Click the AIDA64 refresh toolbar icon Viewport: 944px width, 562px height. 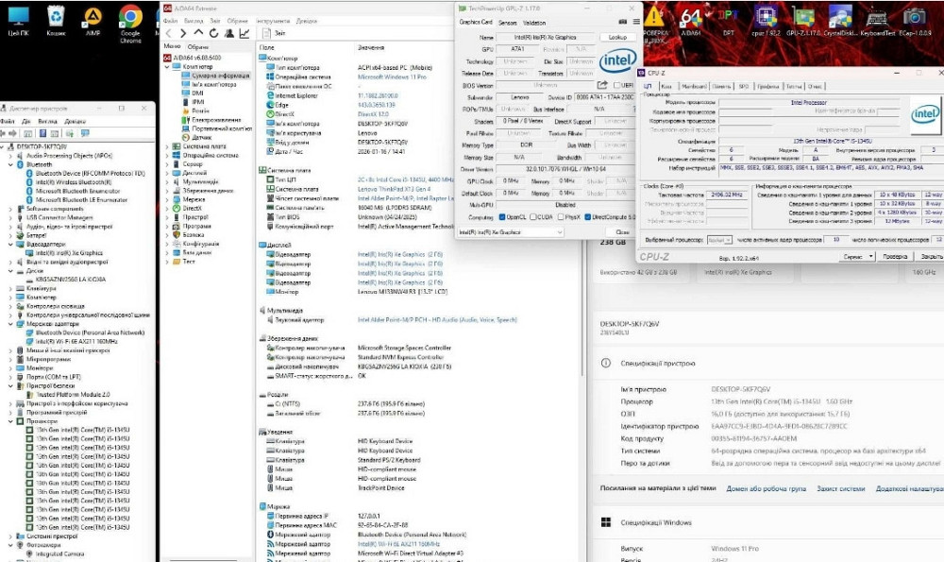coord(213,33)
